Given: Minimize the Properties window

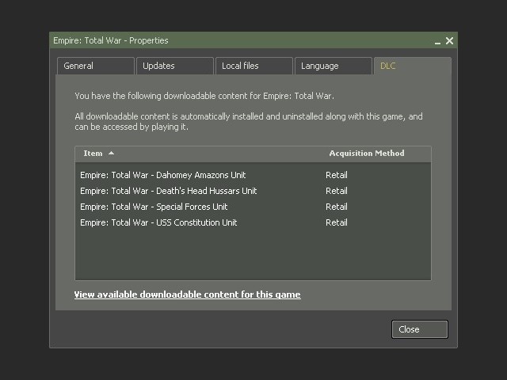Looking at the screenshot, I should click(x=437, y=41).
